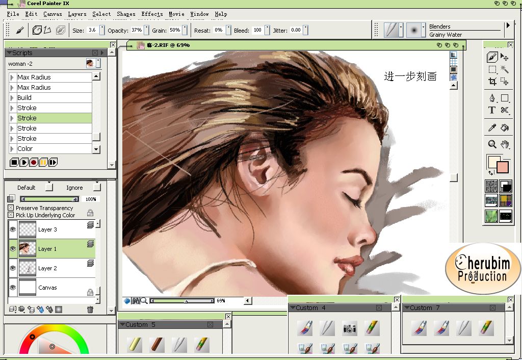Open the brush category dropdown arrow

401,30
